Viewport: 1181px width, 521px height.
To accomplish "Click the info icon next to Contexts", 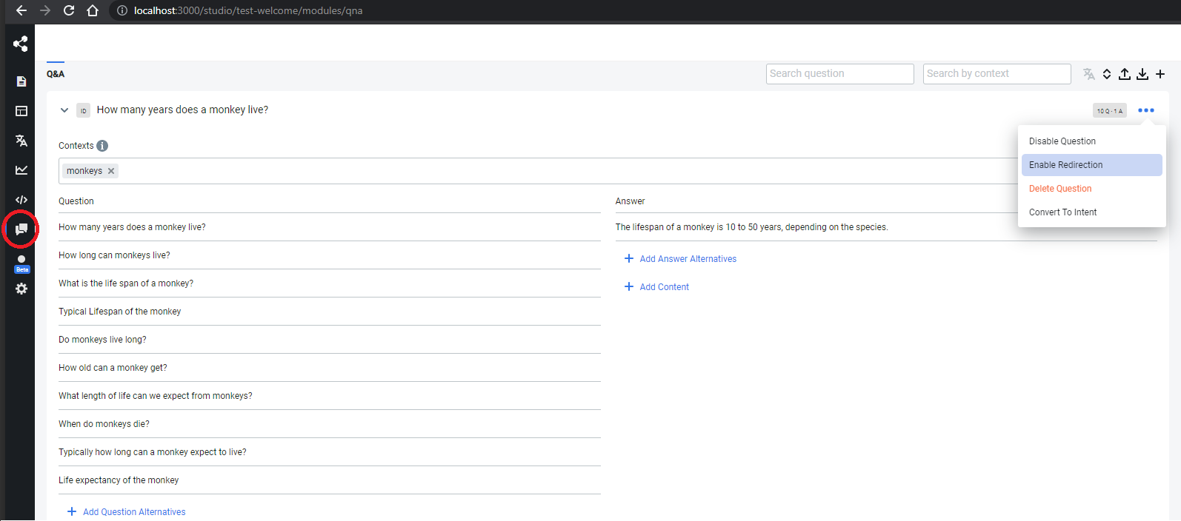I will pyautogui.click(x=102, y=146).
